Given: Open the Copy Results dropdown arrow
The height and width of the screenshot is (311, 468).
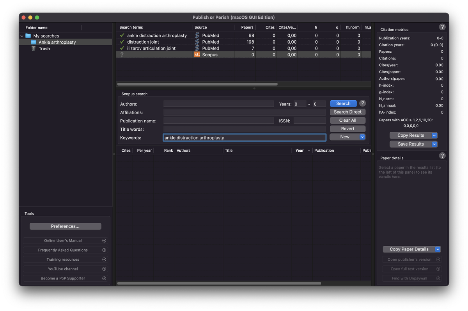Looking at the screenshot, I should point(434,135).
